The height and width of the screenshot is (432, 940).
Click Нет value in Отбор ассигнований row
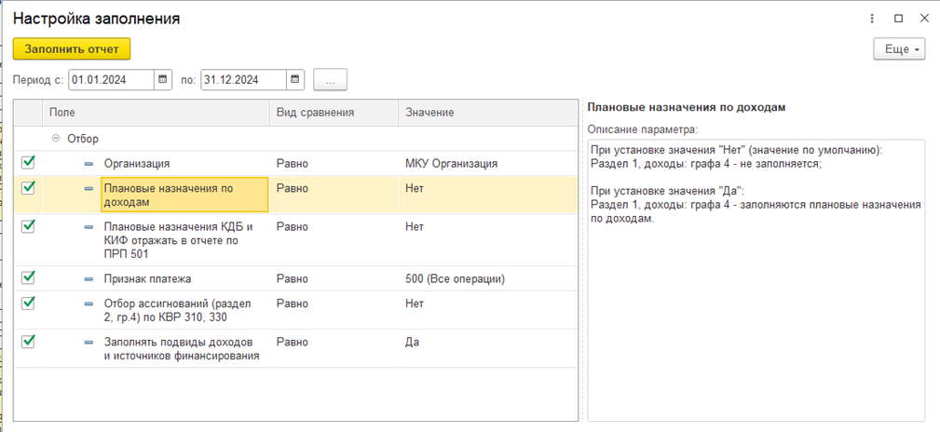pos(488,310)
